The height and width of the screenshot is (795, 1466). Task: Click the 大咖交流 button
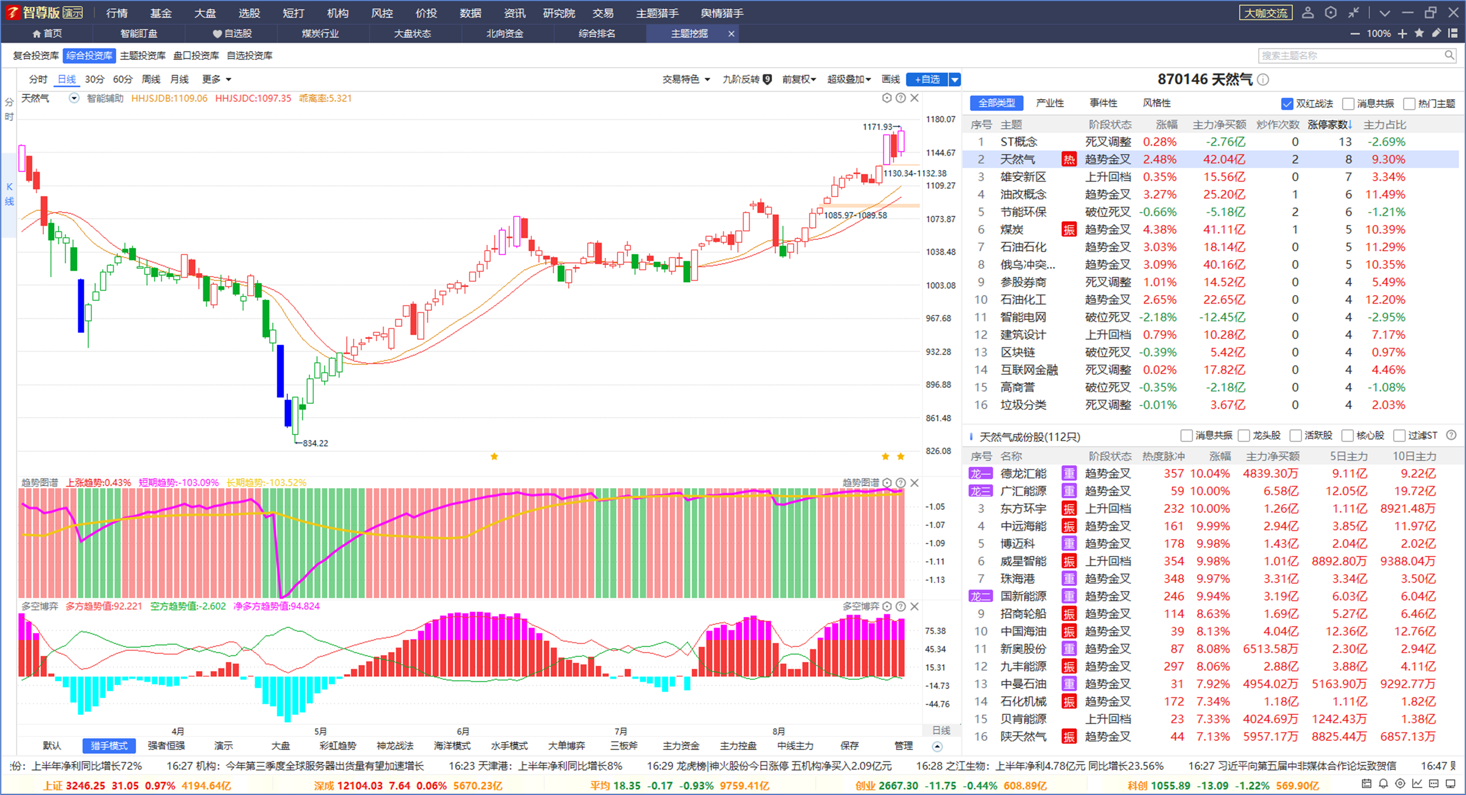coord(1265,13)
